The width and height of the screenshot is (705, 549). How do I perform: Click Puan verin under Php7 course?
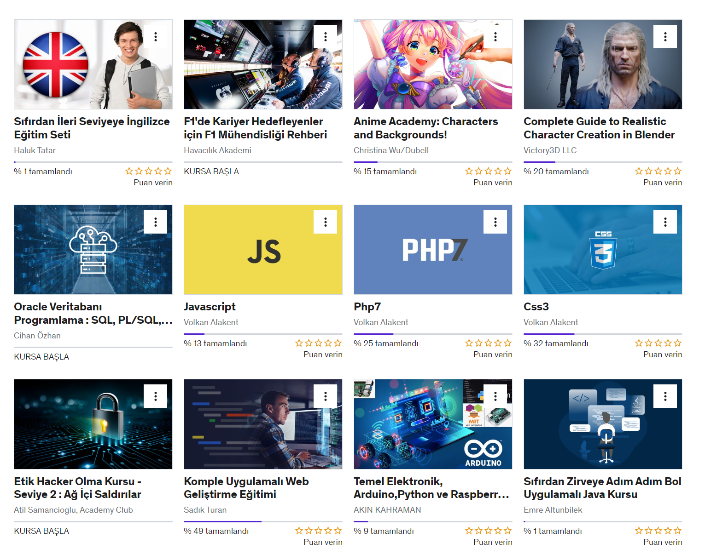click(493, 355)
